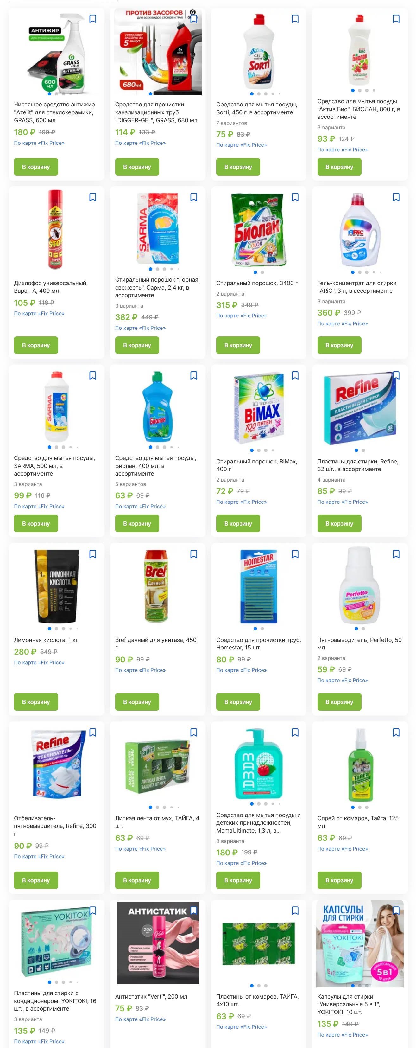This screenshot has height=1048, width=416.
Task: Bookmark the BiMax 400 г washing powder
Action: (x=295, y=375)
